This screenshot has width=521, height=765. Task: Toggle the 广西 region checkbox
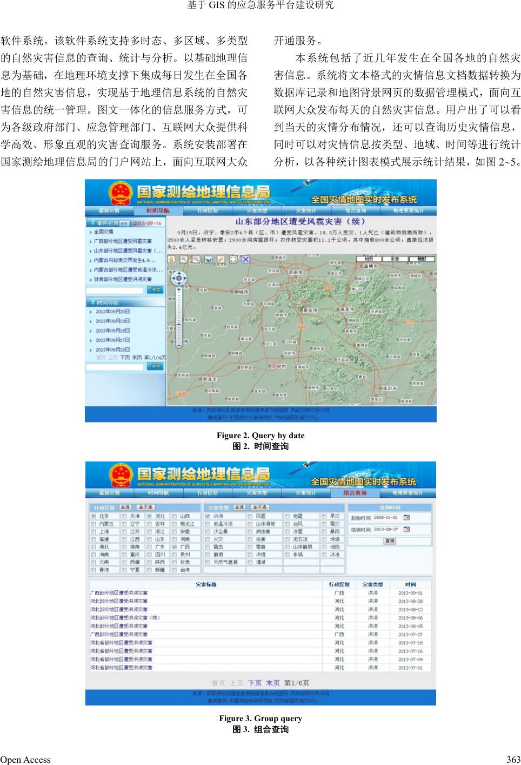174,547
